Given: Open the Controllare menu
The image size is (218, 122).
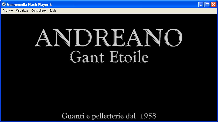Looking at the screenshot, I should 39,10.
